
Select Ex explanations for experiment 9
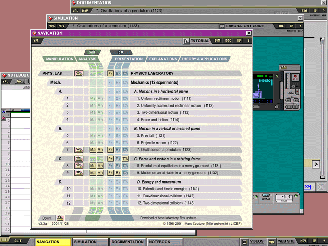pos(118,173)
